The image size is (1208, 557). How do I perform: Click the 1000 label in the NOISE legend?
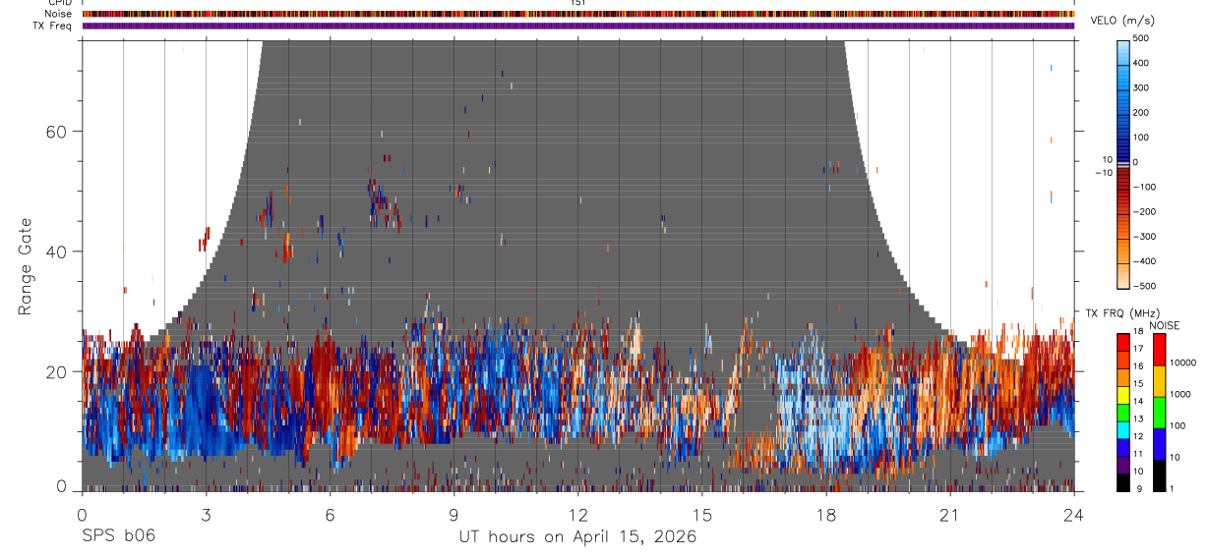(x=1179, y=395)
